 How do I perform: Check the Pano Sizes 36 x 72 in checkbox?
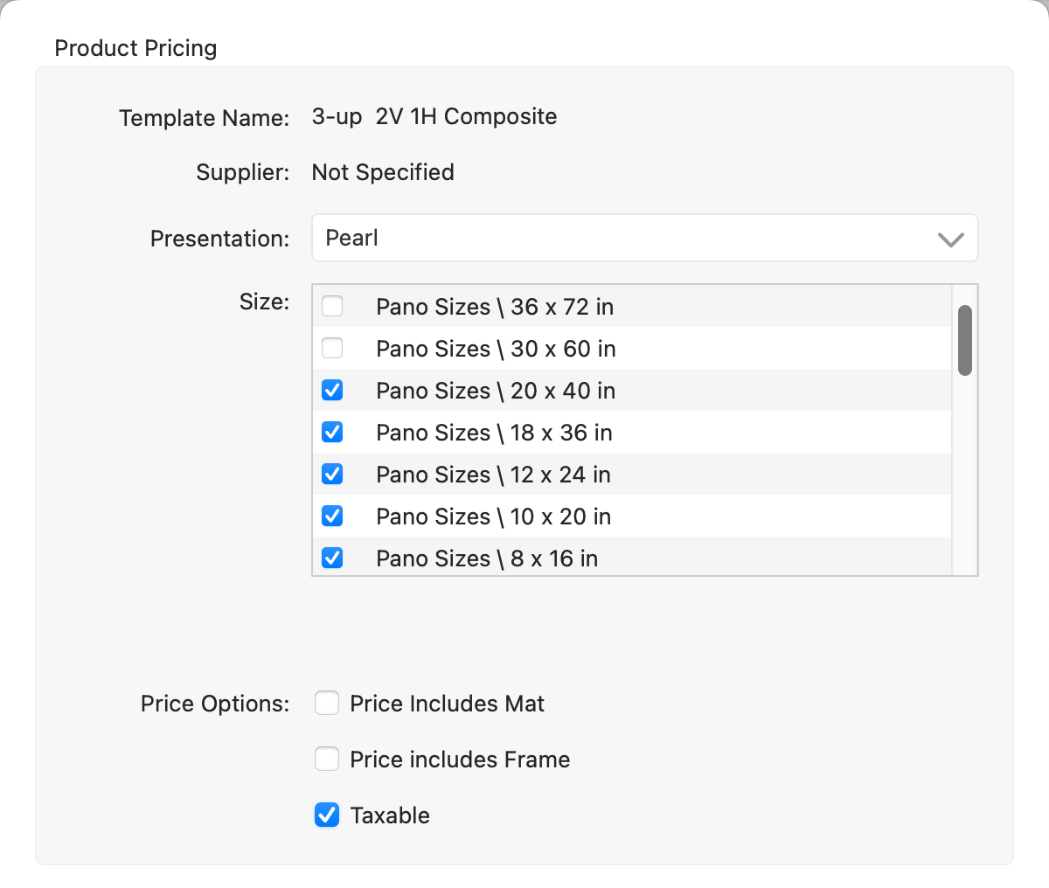(x=332, y=307)
